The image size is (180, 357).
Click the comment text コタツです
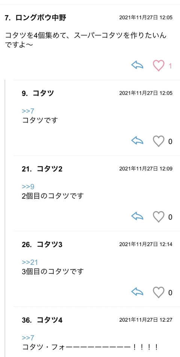(x=40, y=120)
